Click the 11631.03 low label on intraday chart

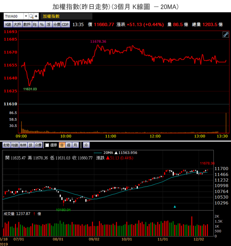[x=30, y=89]
